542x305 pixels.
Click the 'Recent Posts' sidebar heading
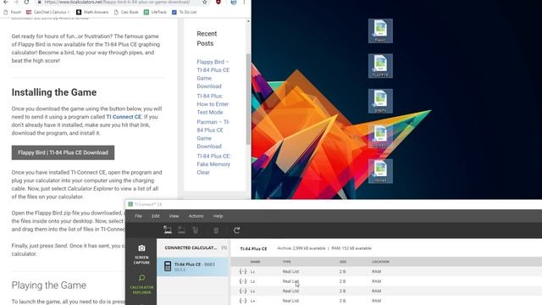(x=207, y=38)
